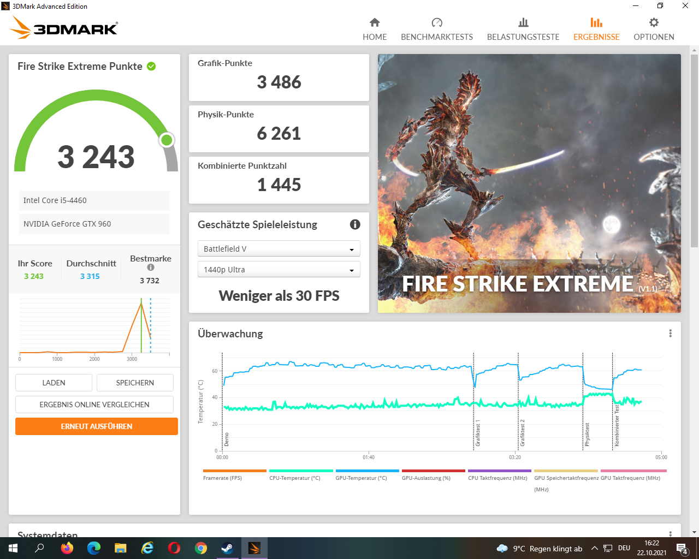699x559 pixels.
Task: Click 3DMark taskbar icon
Action: coord(254,548)
